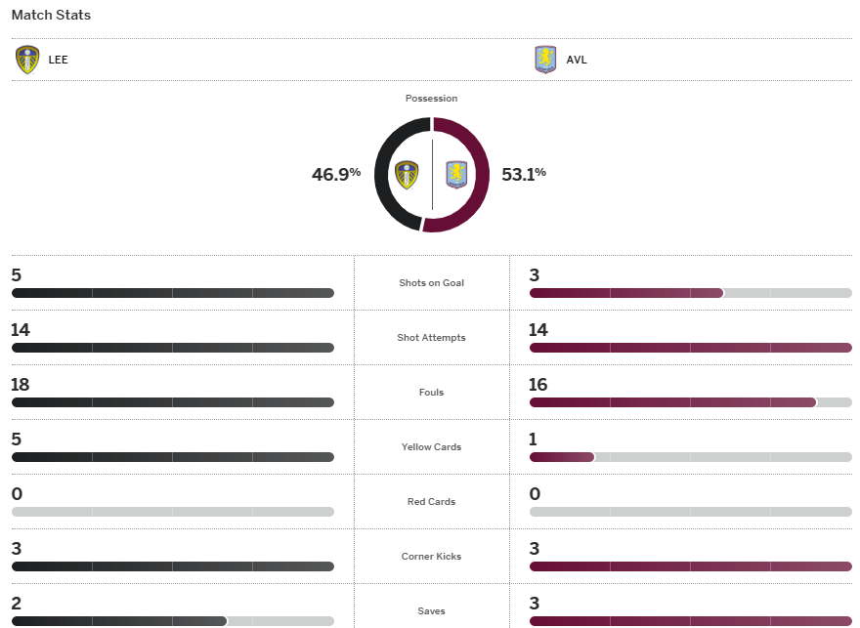Click Leeds' dark Shots on Goal bar
This screenshot has width=860, height=628.
(172, 293)
